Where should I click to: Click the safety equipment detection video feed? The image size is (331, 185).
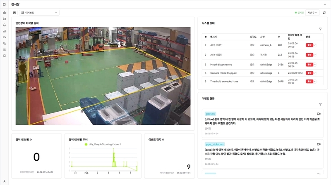pyautogui.click(x=103, y=76)
